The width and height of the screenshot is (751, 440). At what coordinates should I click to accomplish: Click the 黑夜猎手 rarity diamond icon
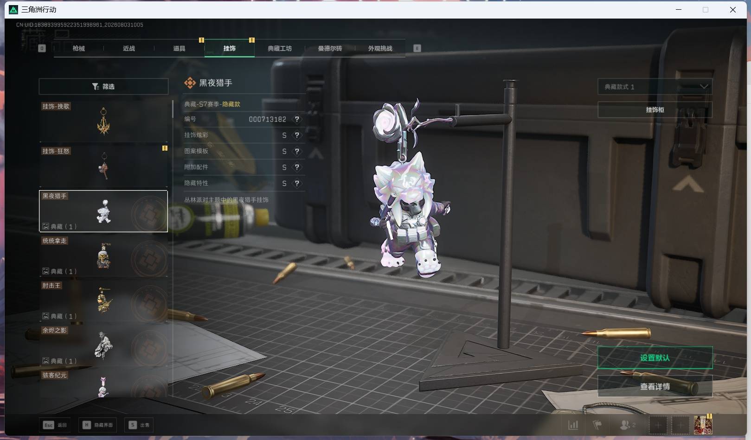tap(190, 83)
